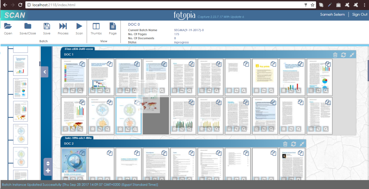Rotate the Key points page
369x189 pixels.
point(264,90)
